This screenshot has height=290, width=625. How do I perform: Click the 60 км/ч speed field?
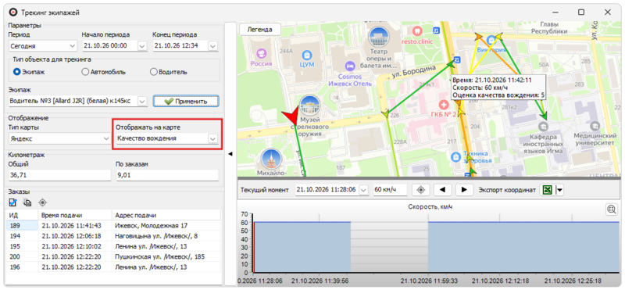point(390,190)
